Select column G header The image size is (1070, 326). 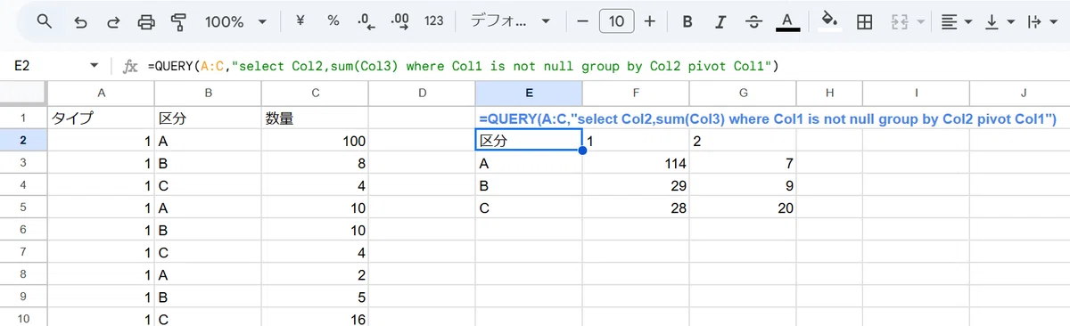(743, 94)
